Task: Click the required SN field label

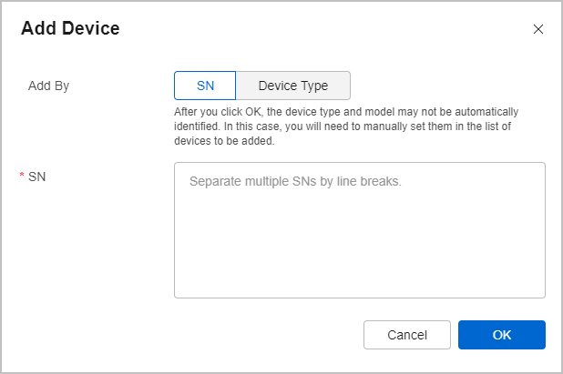Action: click(37, 177)
